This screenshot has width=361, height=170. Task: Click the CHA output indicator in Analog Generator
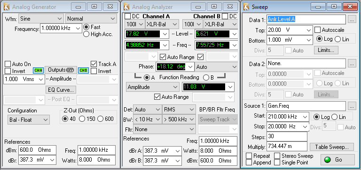pos(38,70)
